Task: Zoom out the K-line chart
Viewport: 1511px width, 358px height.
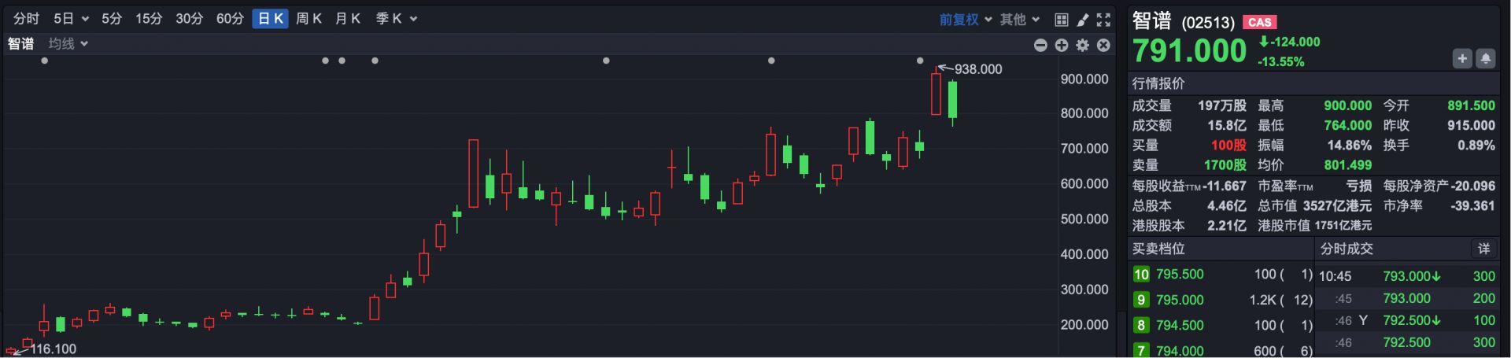Action: [1040, 46]
